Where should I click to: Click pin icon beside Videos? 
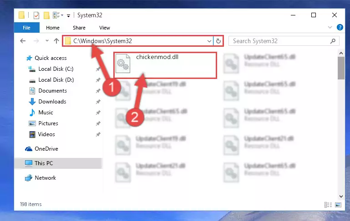click(x=98, y=134)
